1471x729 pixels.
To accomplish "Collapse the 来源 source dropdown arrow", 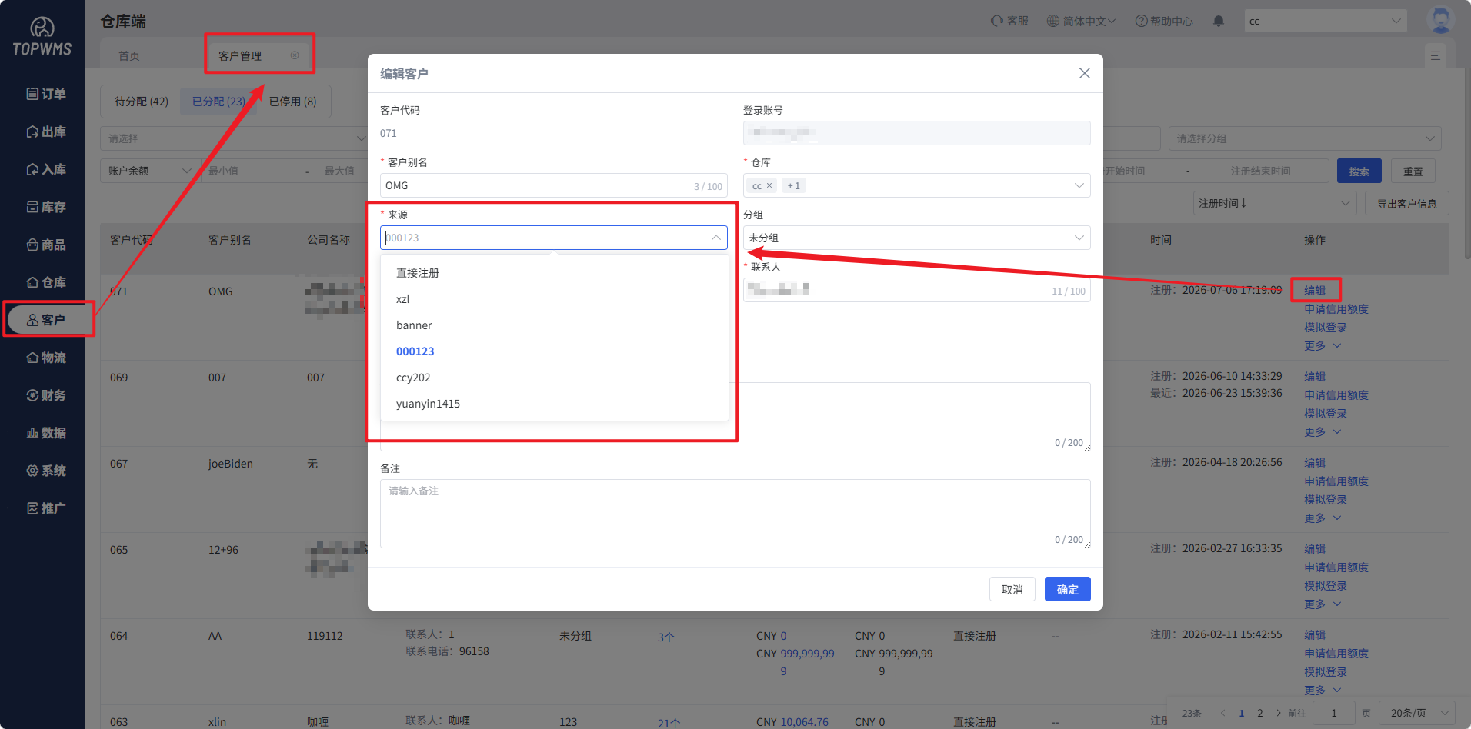I will pyautogui.click(x=715, y=238).
